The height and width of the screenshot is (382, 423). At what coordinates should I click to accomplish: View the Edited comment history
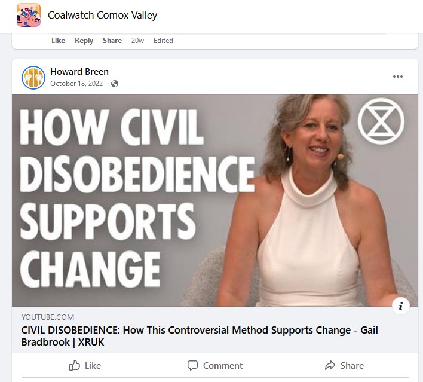pos(163,41)
